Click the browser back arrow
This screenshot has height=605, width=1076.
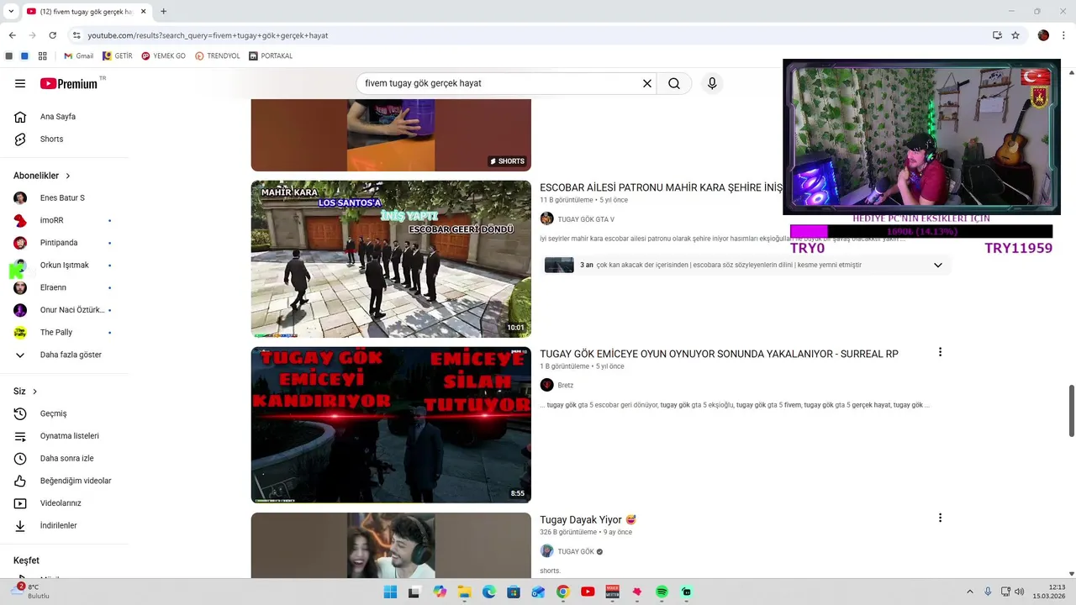[x=13, y=35]
